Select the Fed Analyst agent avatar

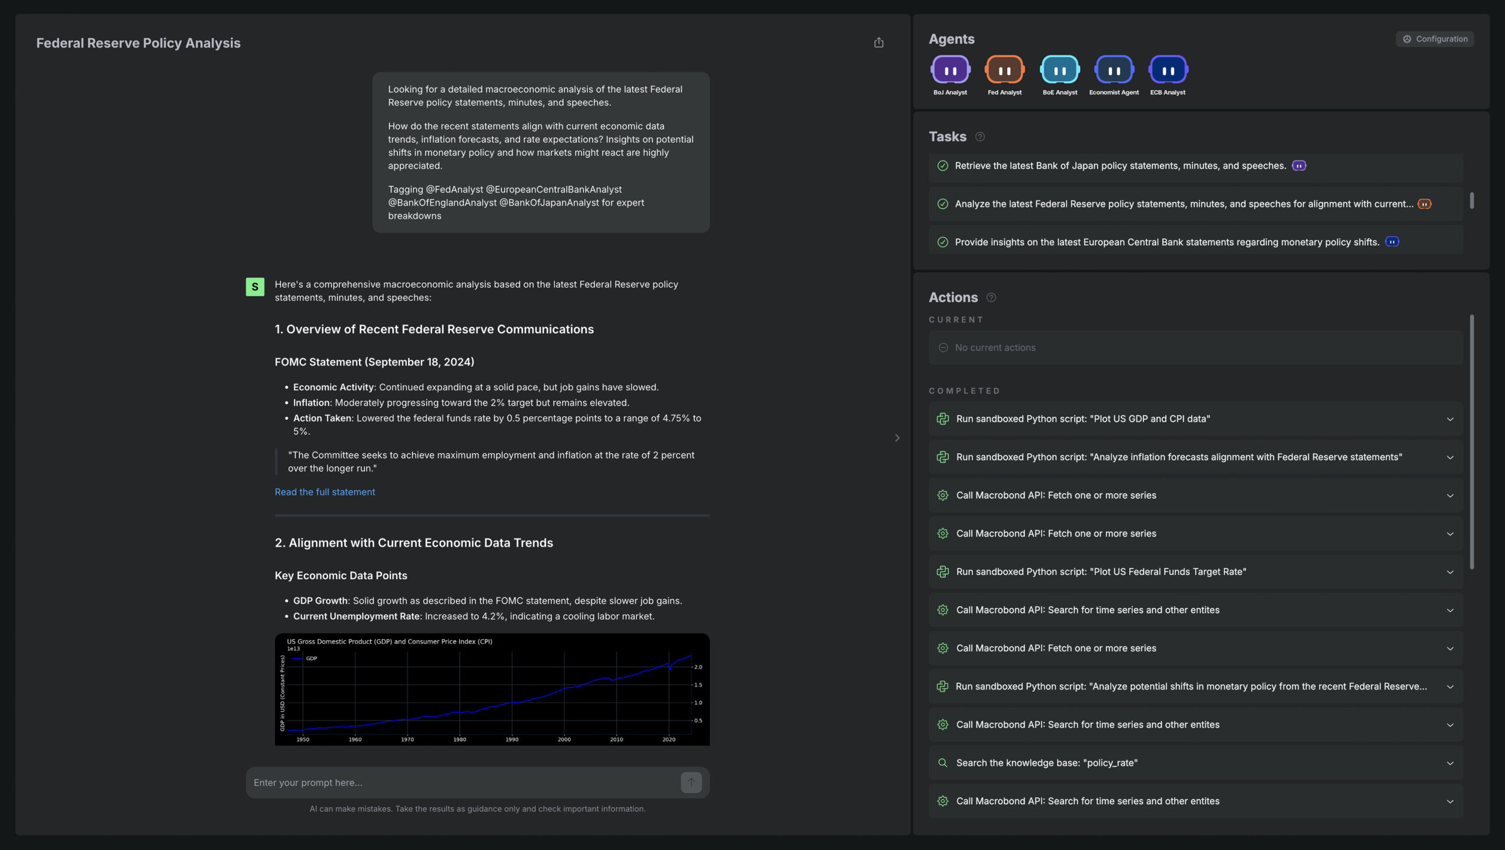(x=1004, y=70)
